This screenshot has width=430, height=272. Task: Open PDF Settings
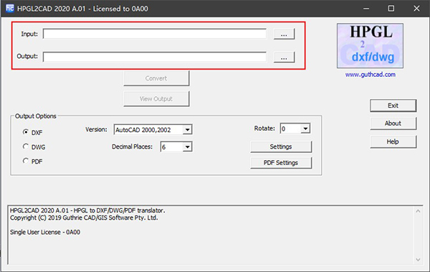click(281, 163)
